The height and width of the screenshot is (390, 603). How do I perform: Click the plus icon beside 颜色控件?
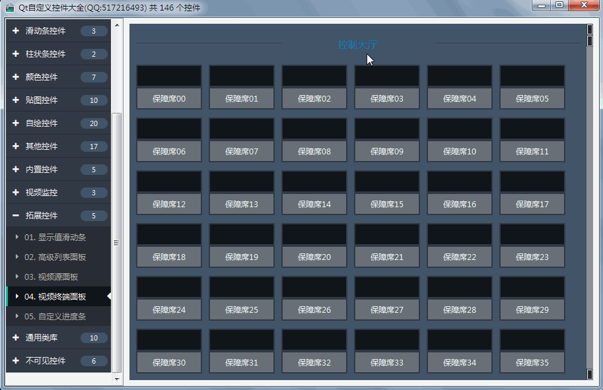click(15, 77)
